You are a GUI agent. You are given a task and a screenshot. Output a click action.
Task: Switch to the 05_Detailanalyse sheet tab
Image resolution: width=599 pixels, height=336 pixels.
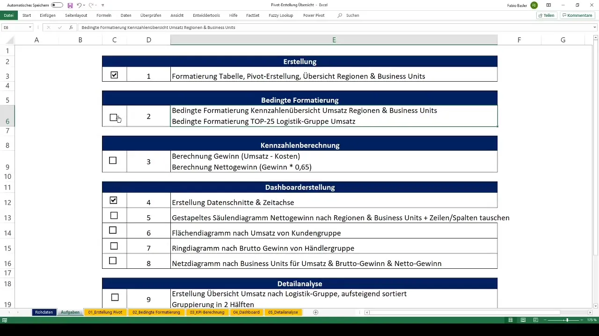(283, 312)
